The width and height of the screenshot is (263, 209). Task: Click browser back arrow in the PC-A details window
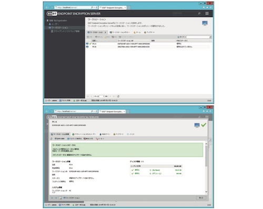click(x=47, y=111)
